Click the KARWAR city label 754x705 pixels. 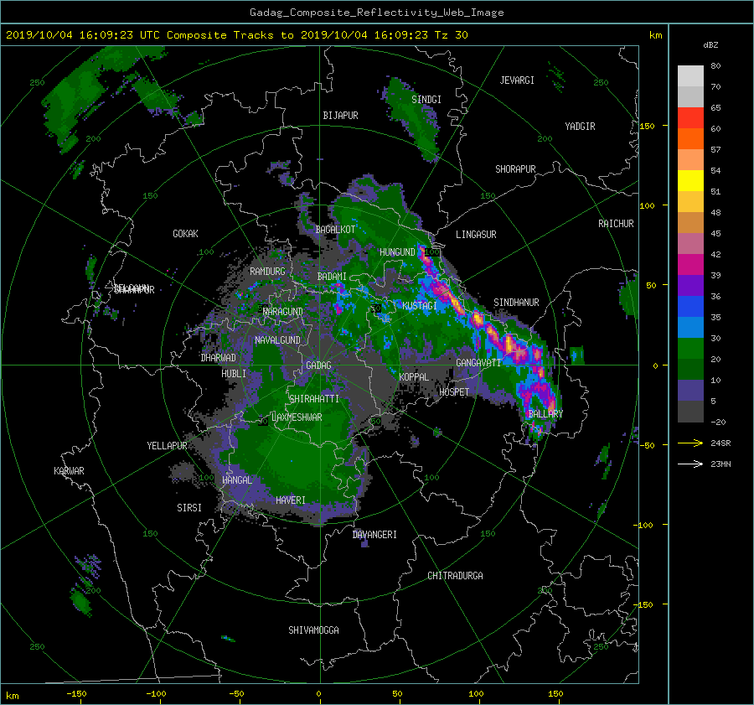(69, 471)
